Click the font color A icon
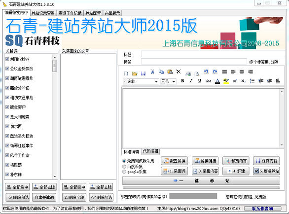Screen dimensions: 289x214 pos(217,81)
